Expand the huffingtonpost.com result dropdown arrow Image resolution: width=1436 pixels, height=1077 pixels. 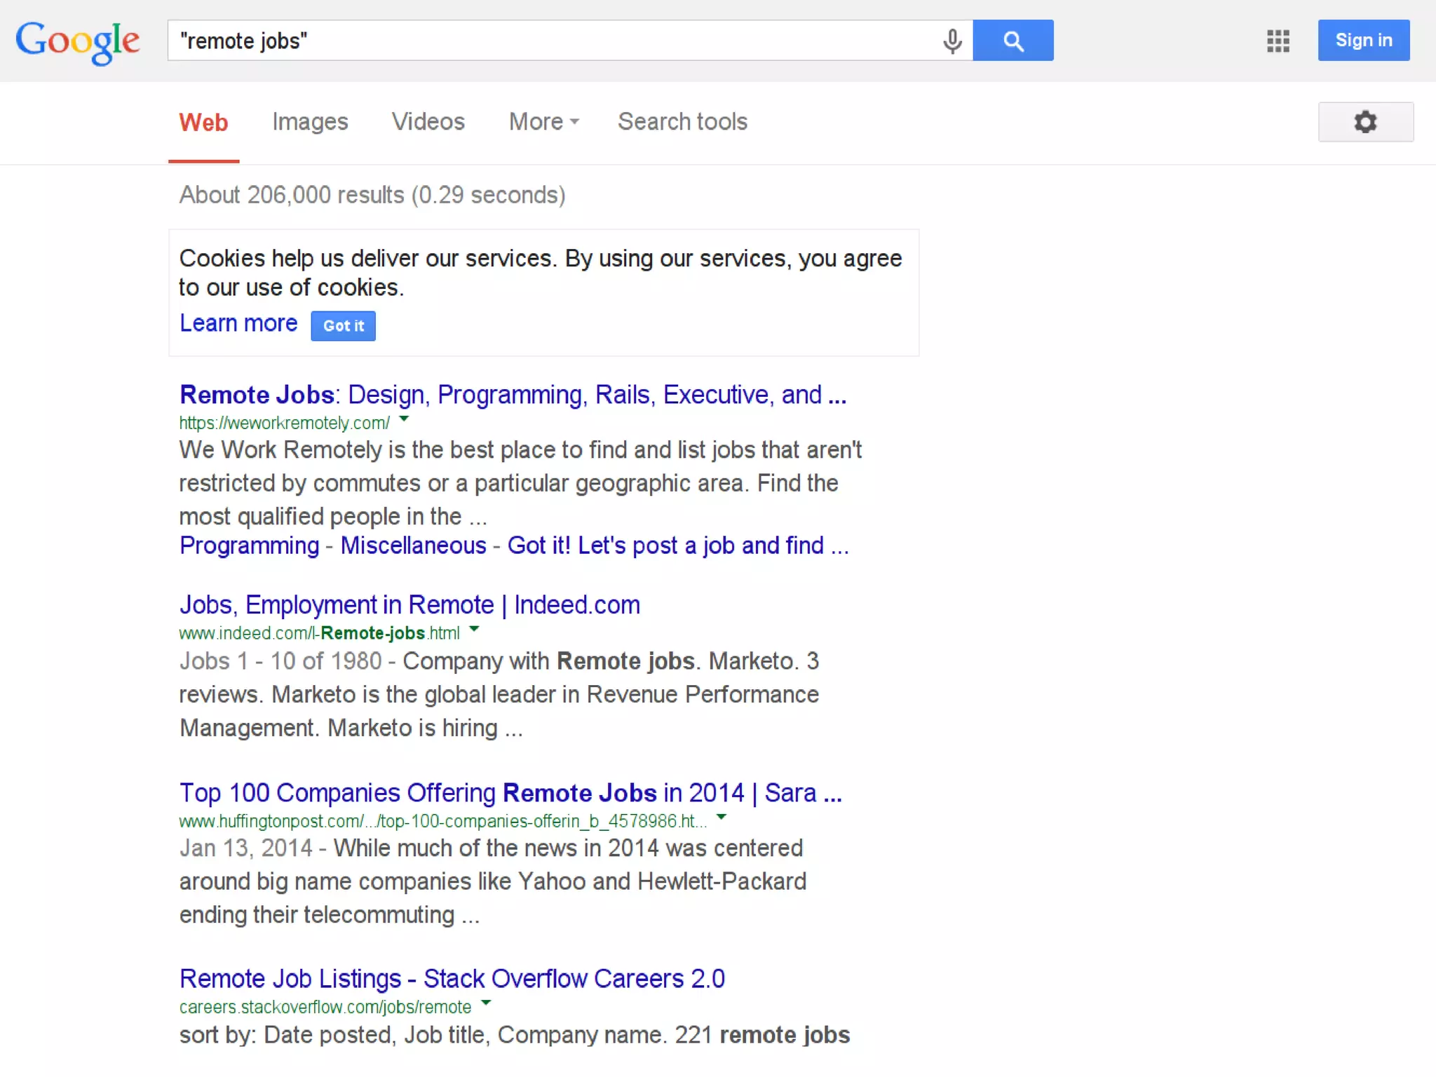[722, 817]
